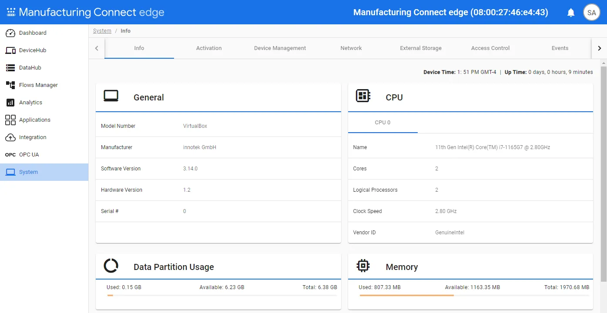Click the DataHub storage icon
Screen dimensions: 607x313
10,68
